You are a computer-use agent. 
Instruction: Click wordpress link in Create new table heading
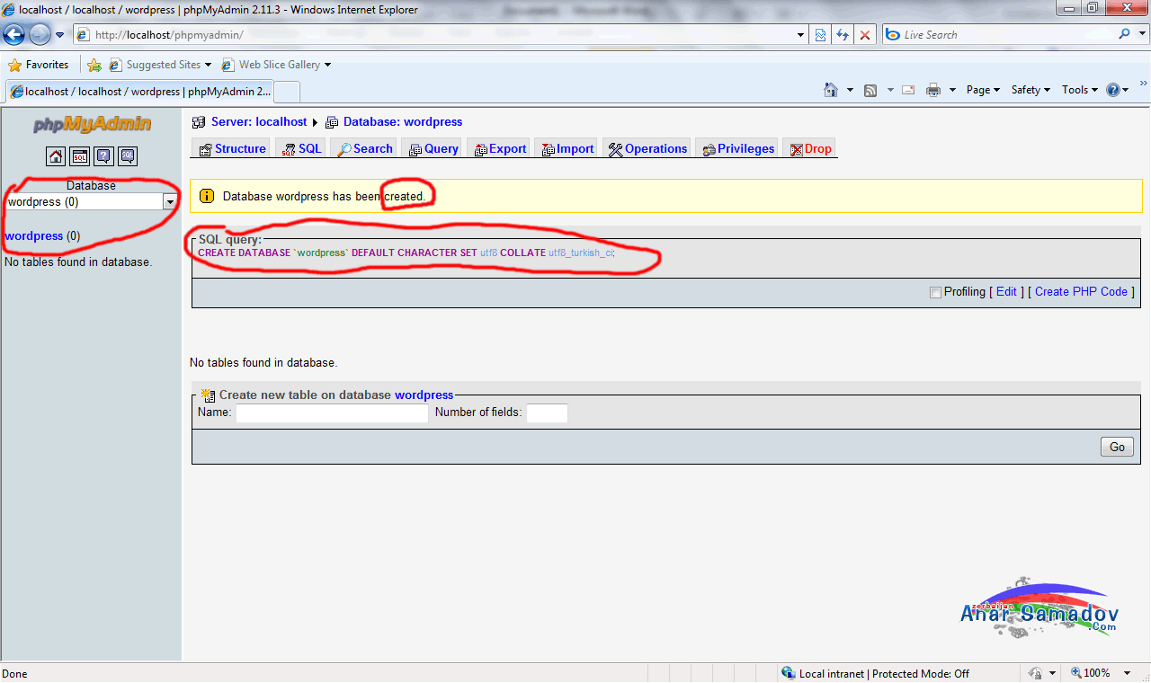tap(424, 395)
